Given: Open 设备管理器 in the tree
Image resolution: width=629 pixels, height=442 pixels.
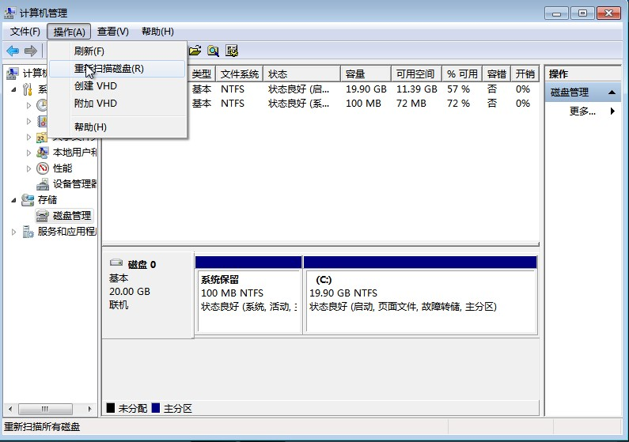Looking at the screenshot, I should point(74,184).
